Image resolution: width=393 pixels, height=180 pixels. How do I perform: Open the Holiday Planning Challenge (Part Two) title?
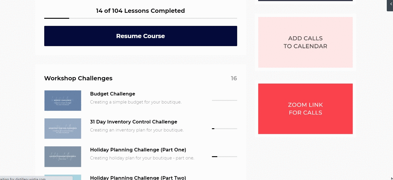pos(138,178)
